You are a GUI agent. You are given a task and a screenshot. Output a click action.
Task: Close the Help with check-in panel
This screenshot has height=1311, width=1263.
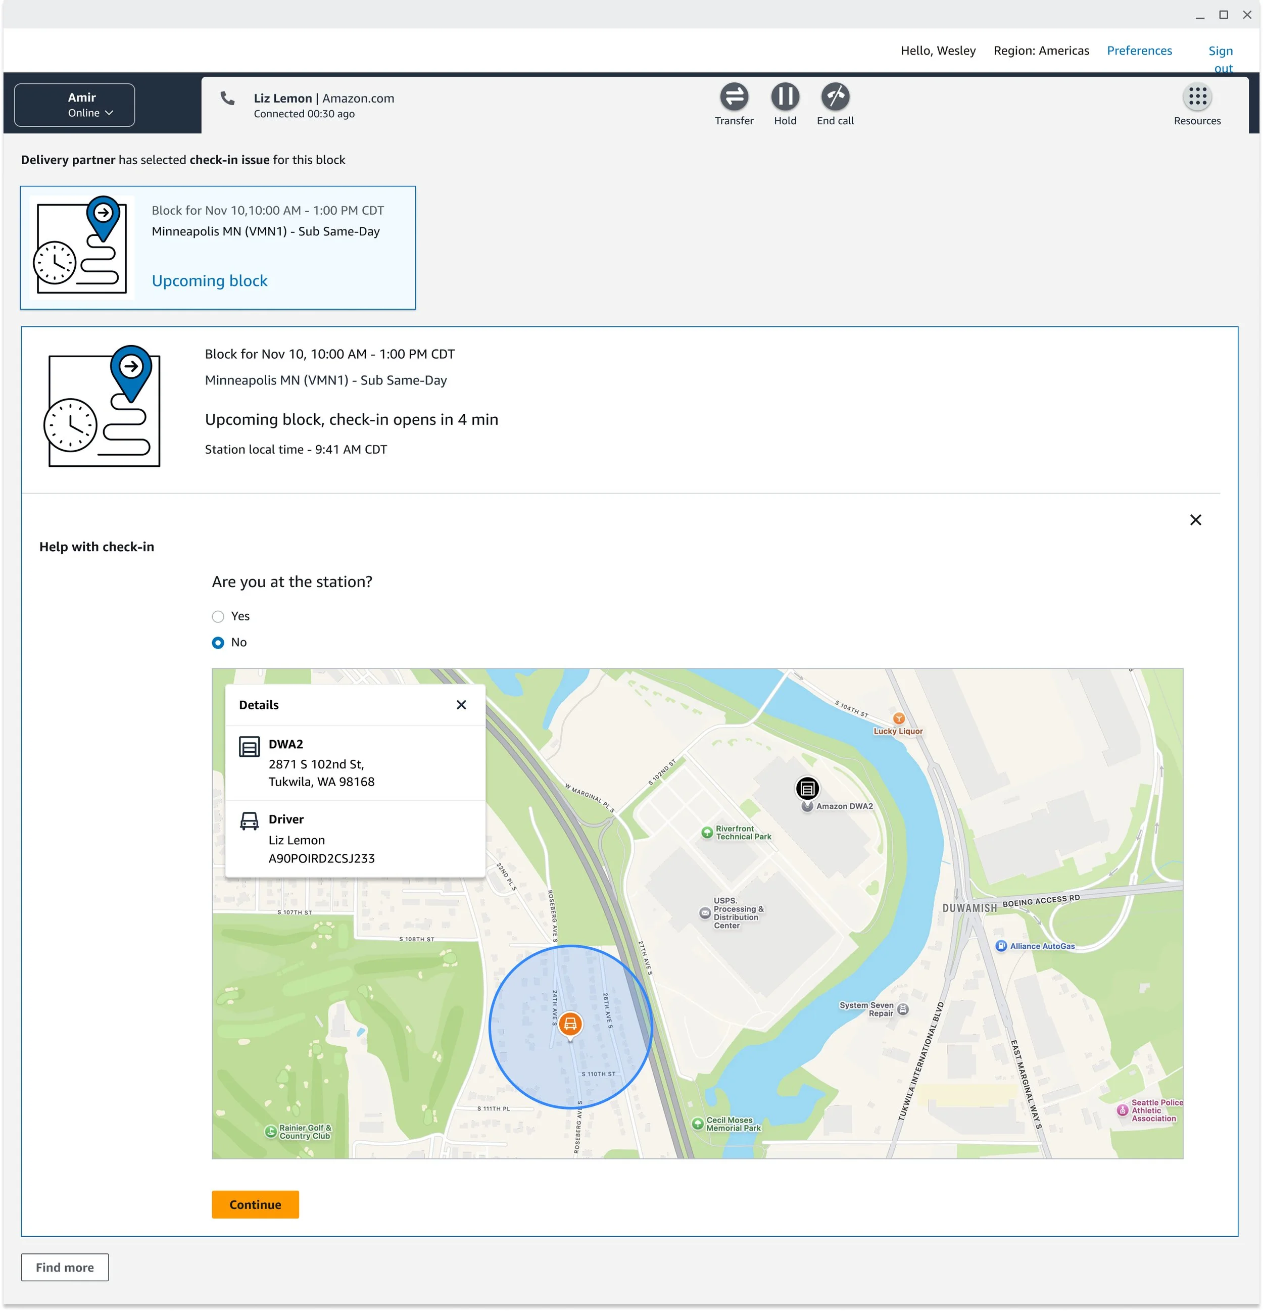pos(1195,520)
